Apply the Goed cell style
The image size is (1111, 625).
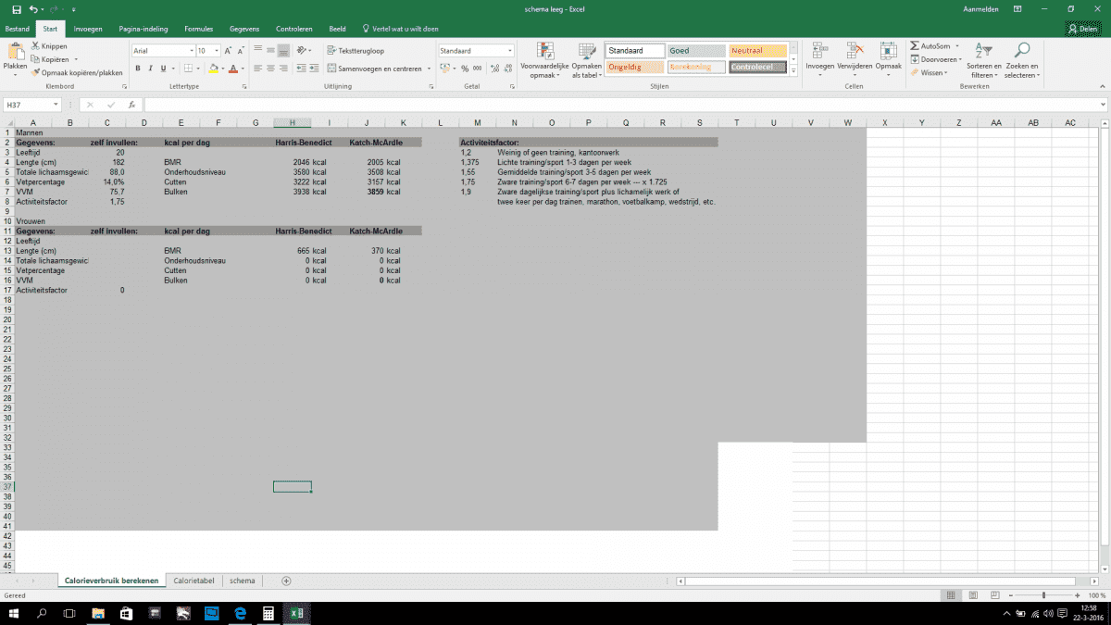pos(696,51)
